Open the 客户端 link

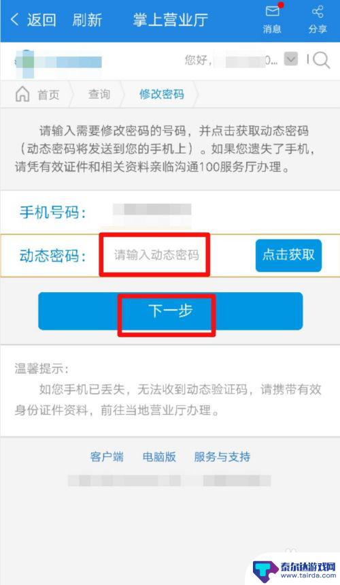[107, 457]
